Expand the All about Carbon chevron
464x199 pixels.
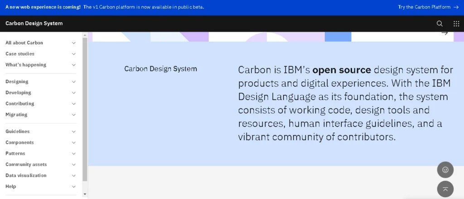pos(74,43)
